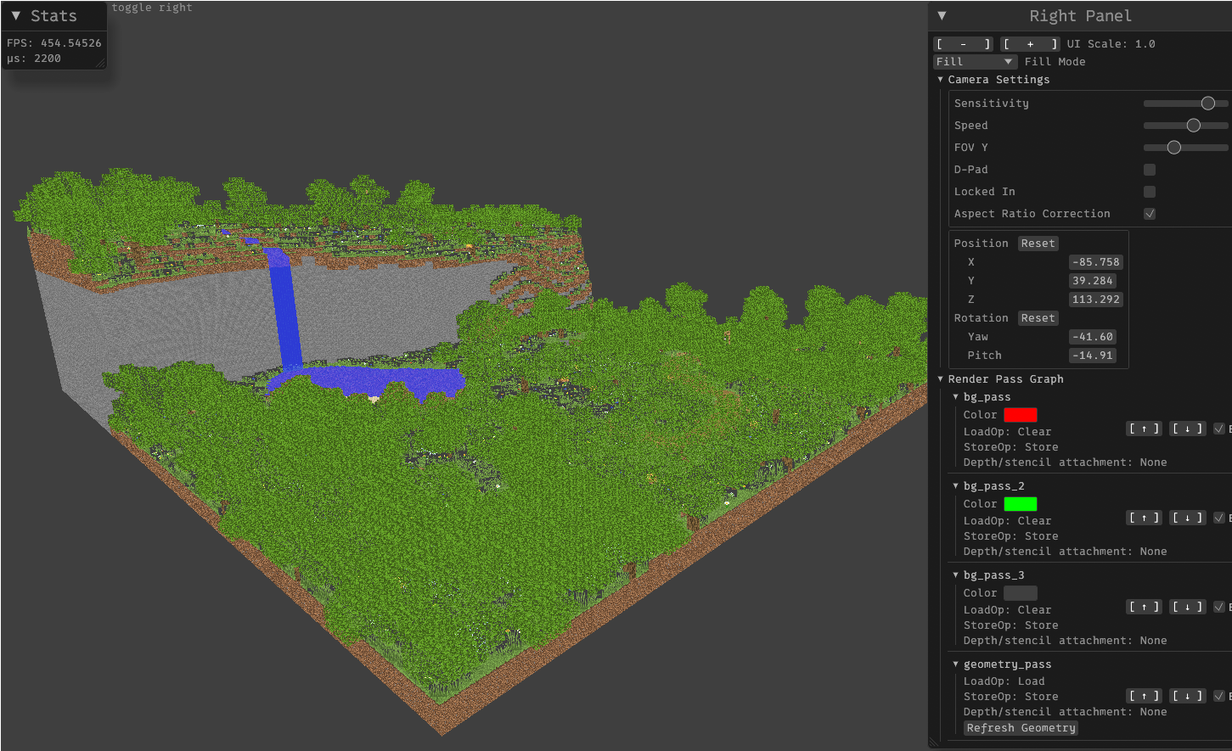Move bg_pass up with arrow button
Viewport: 1232px width, 751px height.
coord(1144,429)
